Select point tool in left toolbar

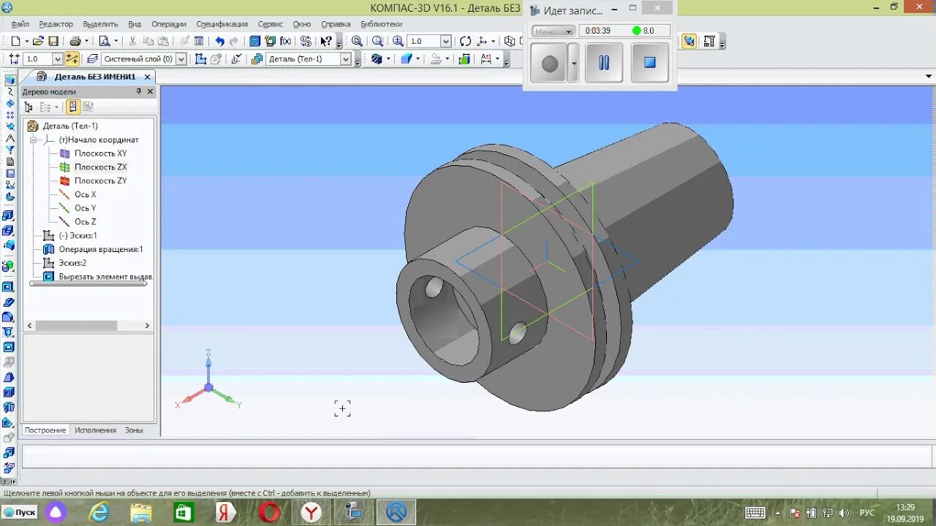pos(10,115)
